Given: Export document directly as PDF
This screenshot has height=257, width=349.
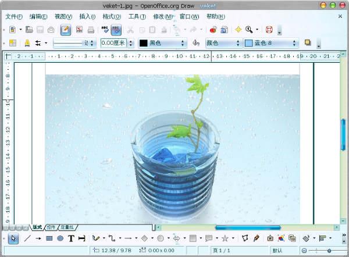Looking at the screenshot, I should (x=79, y=30).
